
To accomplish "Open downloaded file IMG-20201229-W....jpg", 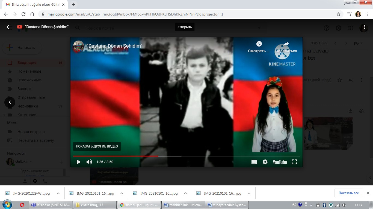I will pyautogui.click(x=31, y=193).
